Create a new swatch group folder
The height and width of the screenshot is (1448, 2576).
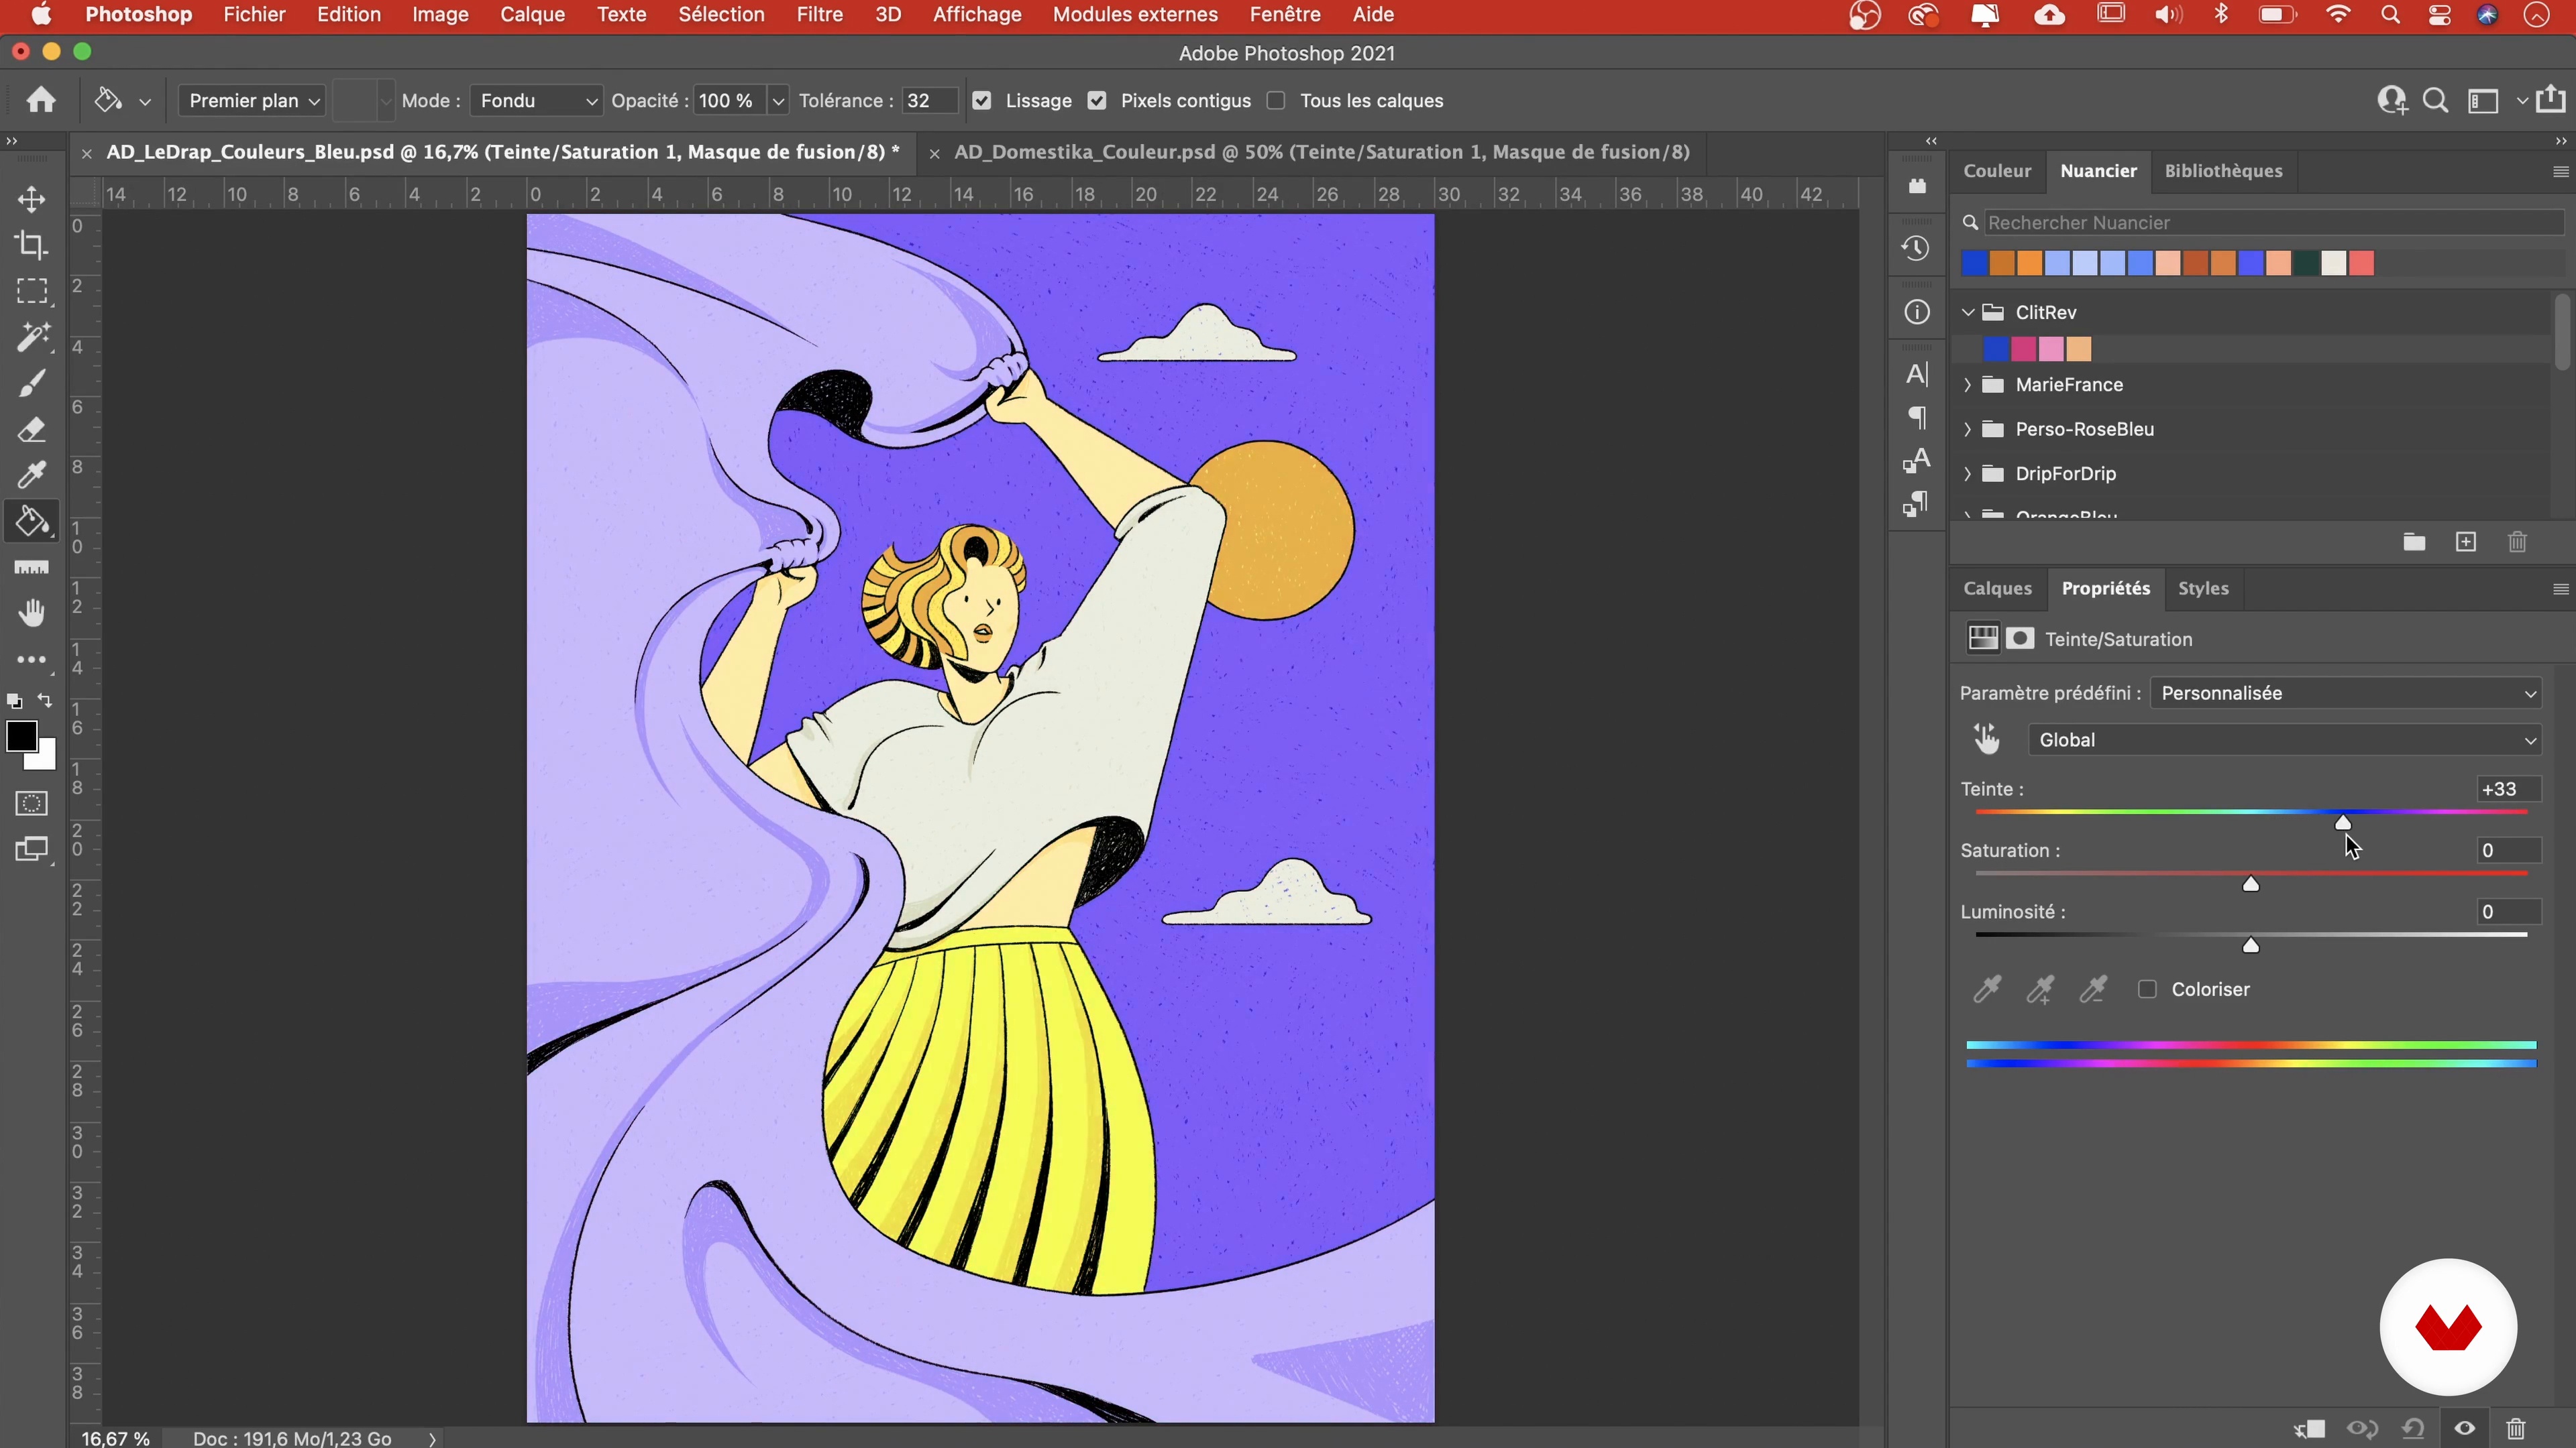click(2414, 542)
